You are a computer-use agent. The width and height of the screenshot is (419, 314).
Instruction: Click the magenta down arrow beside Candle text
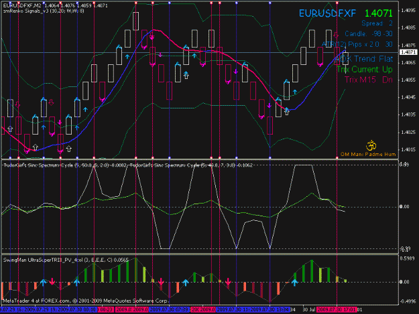(x=336, y=35)
